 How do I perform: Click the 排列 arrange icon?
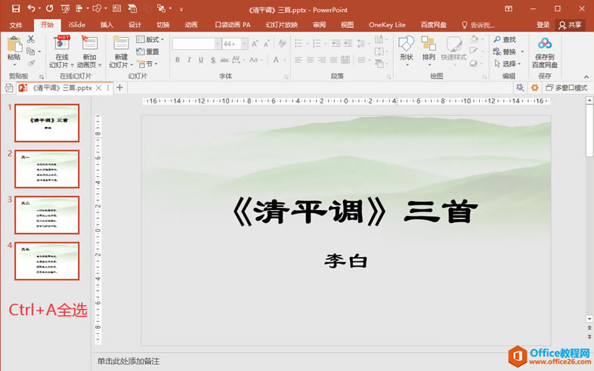tap(428, 44)
